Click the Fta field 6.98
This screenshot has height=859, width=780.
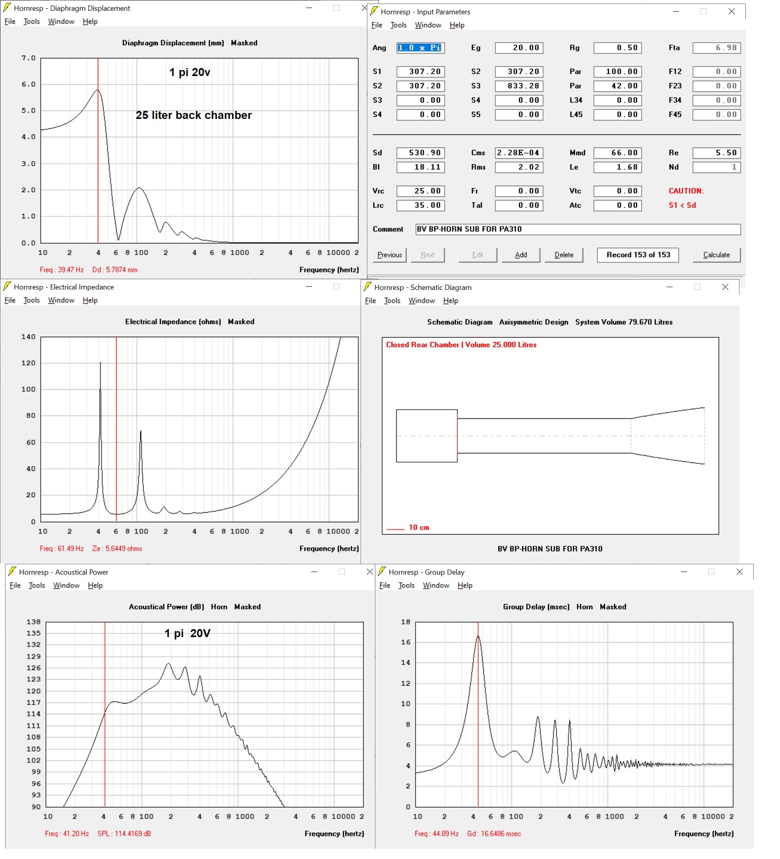(717, 48)
